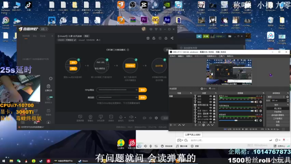The image size is (291, 164).
Task: Open the OBS Studio desktop shortcut
Action: tap(132, 6)
